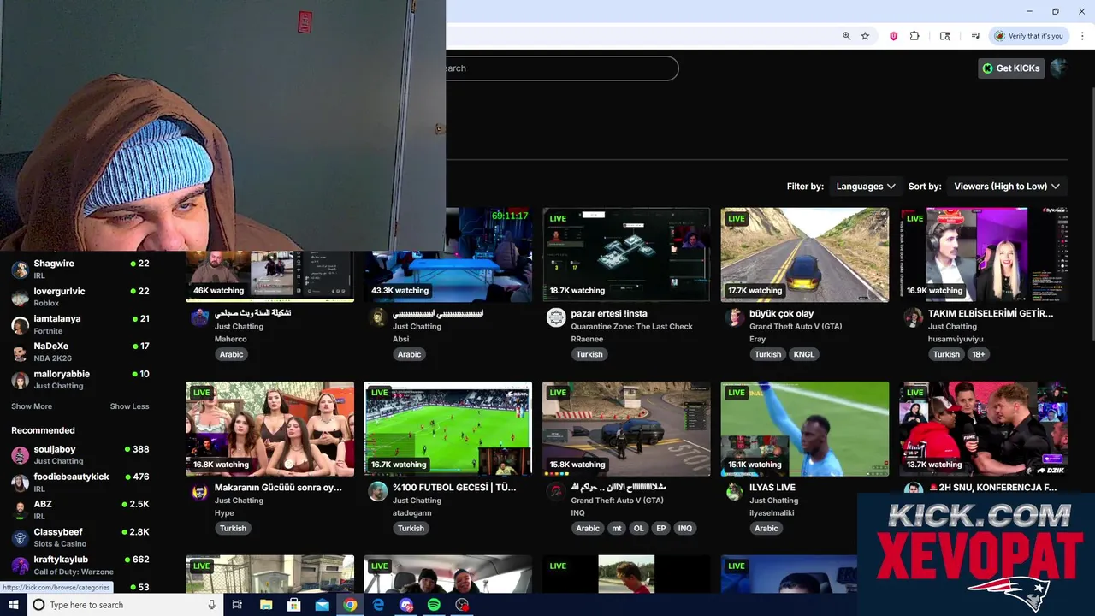Click the Arabic tag under Maherco
Screen dimensions: 1095x616
[x=231, y=354]
